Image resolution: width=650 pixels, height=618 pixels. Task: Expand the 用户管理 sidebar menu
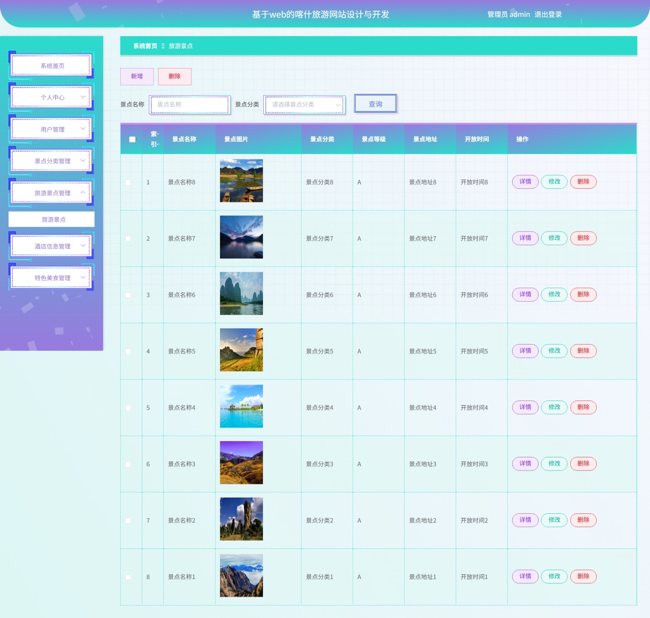(x=52, y=129)
